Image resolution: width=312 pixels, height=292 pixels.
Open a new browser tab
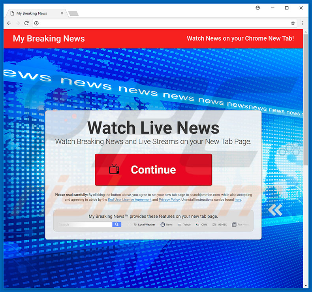[x=73, y=13]
